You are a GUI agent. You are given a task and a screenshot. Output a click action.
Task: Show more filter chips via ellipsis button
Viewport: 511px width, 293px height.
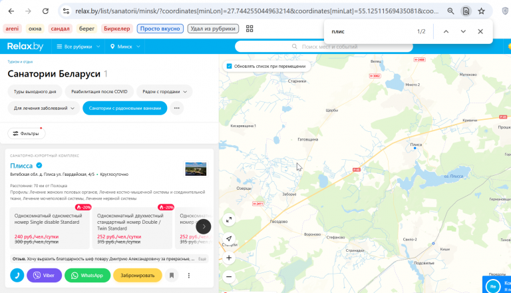click(176, 108)
